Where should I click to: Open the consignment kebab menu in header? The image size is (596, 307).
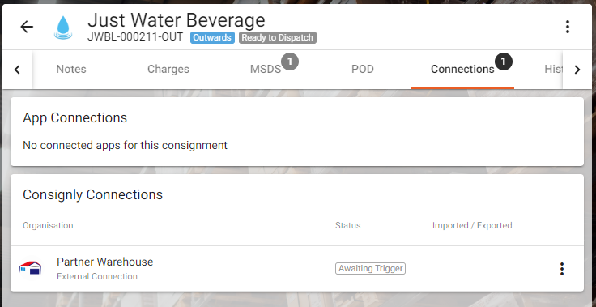567,27
